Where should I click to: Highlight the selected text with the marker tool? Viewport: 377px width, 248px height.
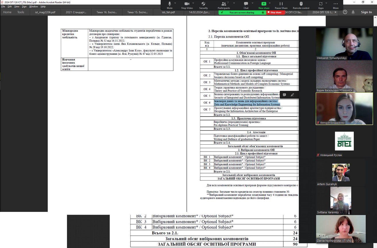pos(292,95)
